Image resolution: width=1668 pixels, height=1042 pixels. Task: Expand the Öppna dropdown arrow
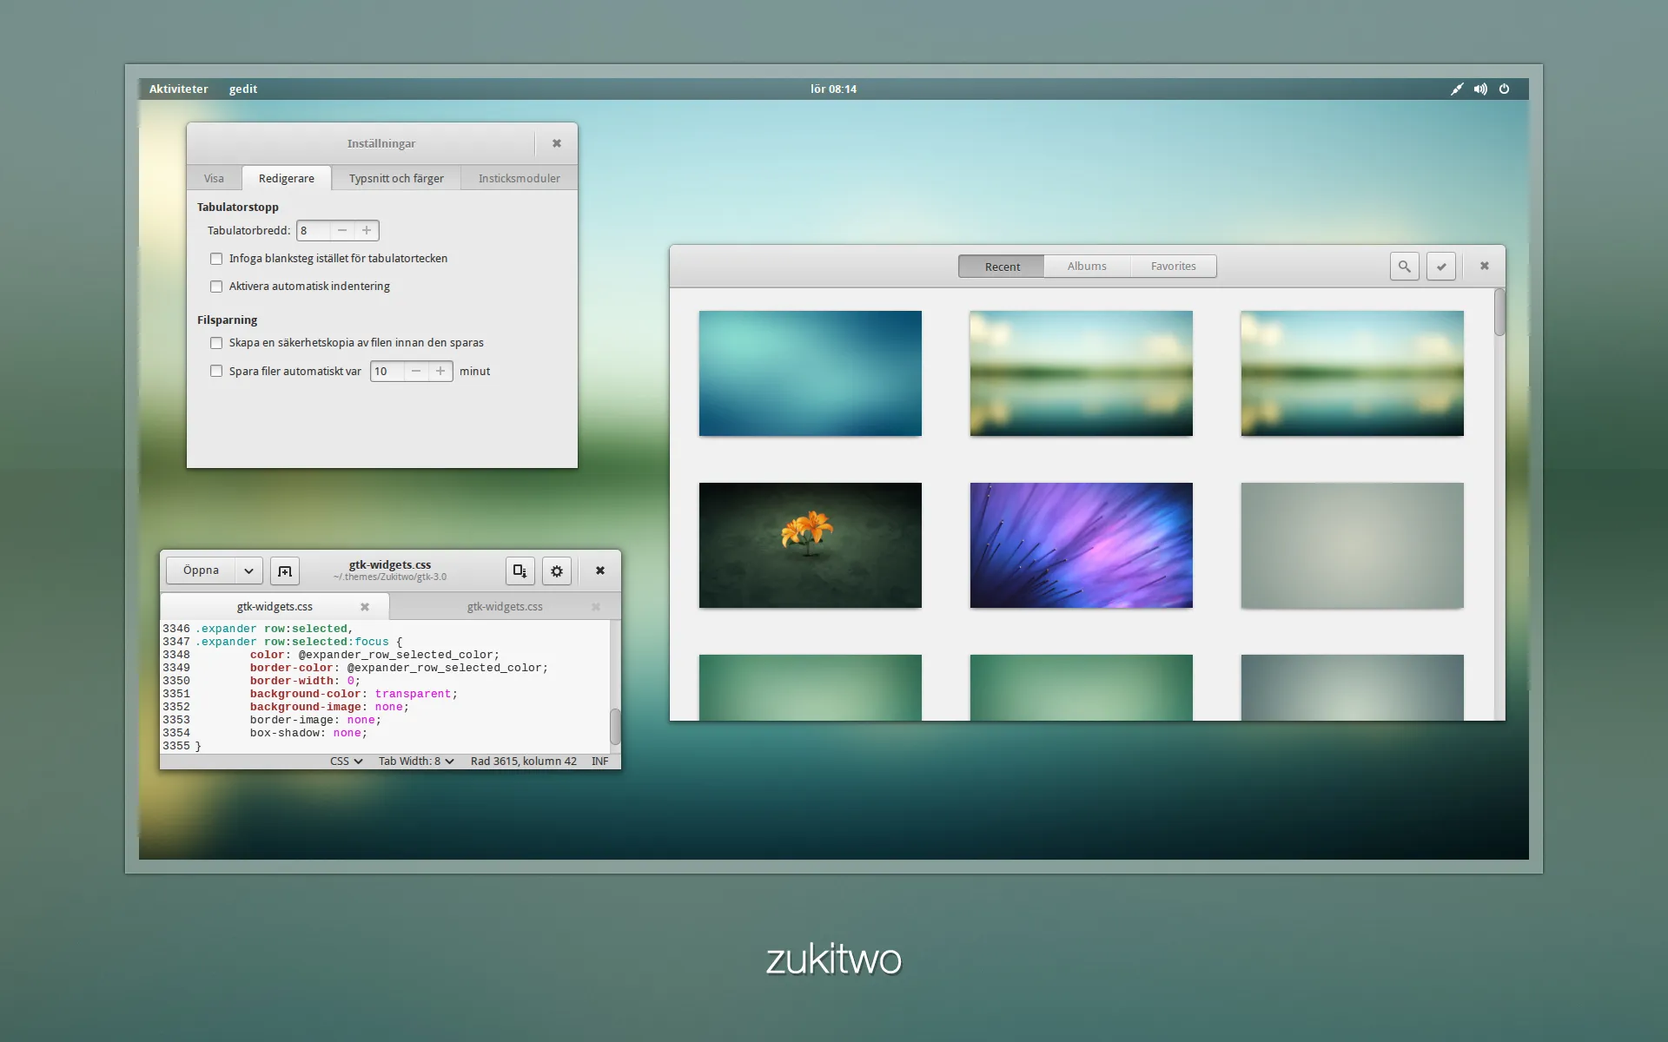(x=248, y=570)
